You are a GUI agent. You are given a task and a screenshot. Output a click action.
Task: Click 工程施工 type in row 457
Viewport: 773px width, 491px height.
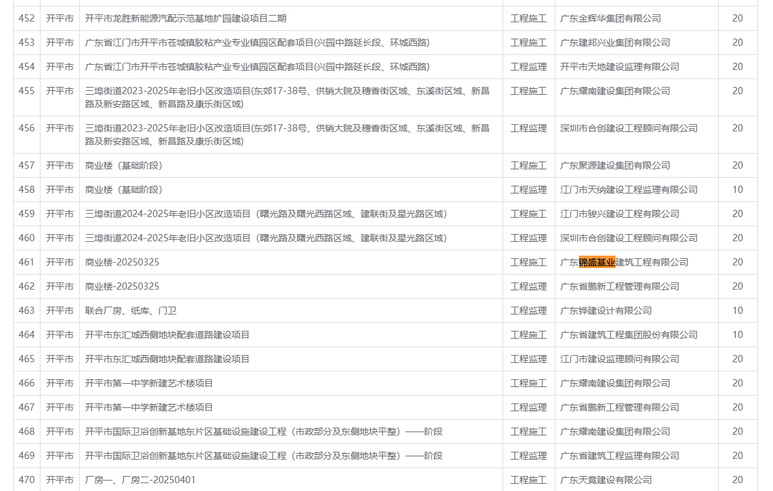pos(528,165)
